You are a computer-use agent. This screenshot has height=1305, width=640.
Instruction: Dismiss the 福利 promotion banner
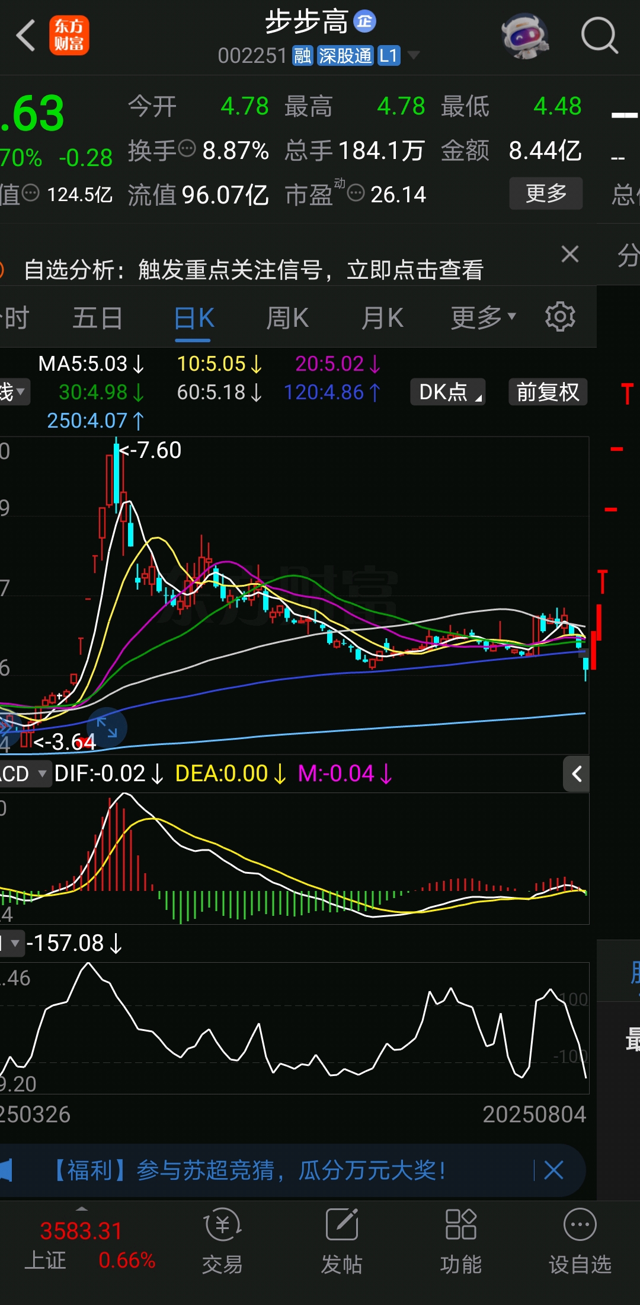(x=553, y=1170)
